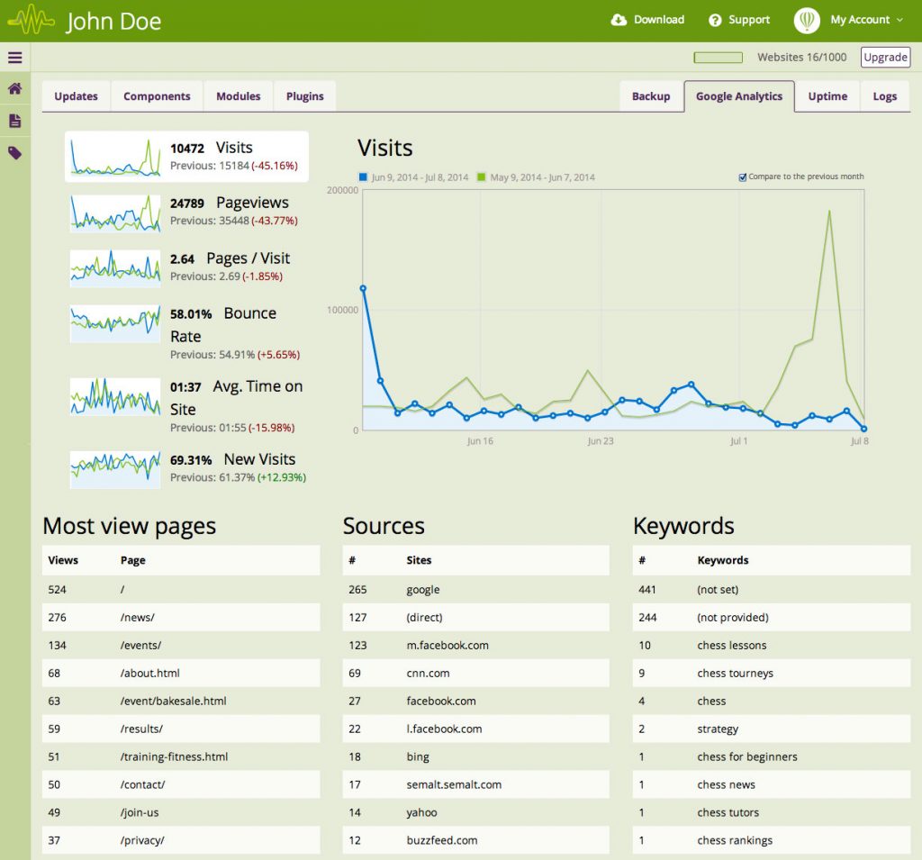
Task: Click the buzzfeed.com source entry
Action: point(441,840)
